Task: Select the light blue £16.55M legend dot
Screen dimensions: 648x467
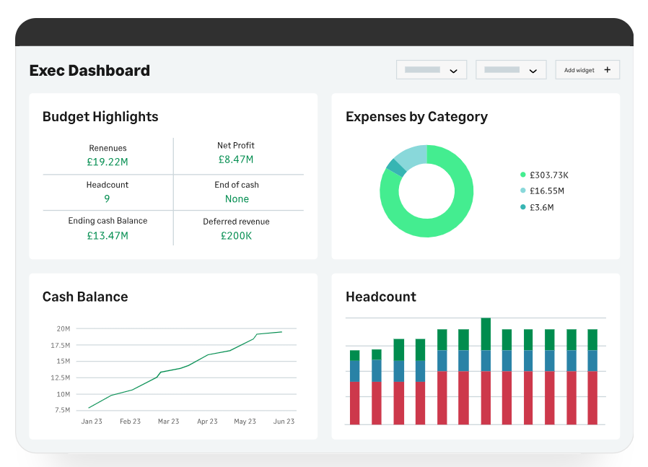Action: click(x=523, y=191)
